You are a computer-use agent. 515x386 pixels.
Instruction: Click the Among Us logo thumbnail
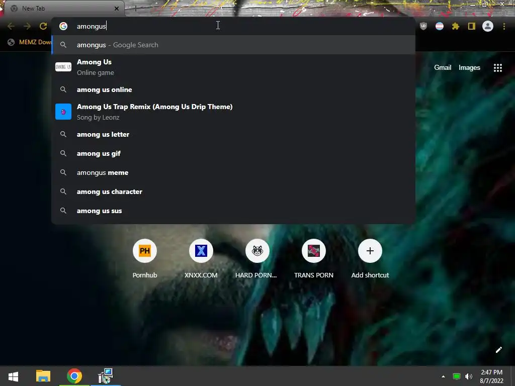(x=63, y=67)
